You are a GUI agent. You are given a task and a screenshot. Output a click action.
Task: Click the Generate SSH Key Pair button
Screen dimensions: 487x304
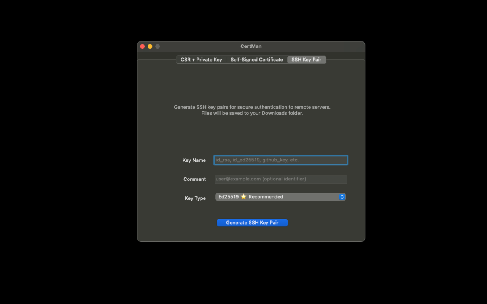pyautogui.click(x=252, y=222)
